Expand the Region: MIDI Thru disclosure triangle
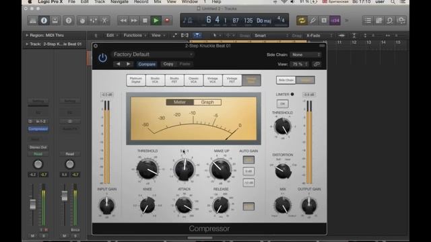 [27, 35]
